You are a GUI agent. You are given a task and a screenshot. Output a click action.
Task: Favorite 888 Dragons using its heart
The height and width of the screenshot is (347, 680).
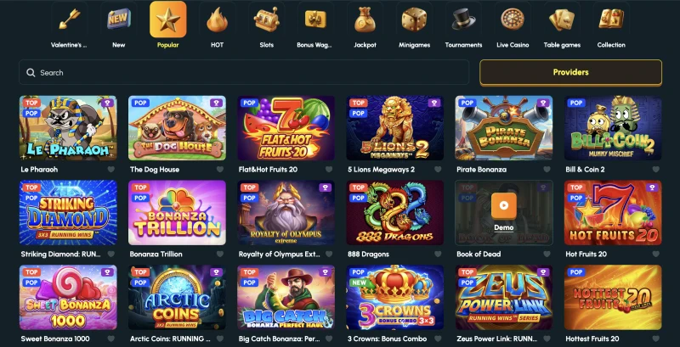[x=438, y=254]
